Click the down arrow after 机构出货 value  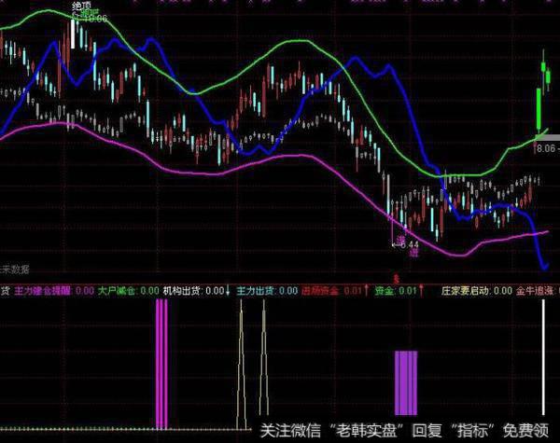click(x=229, y=291)
